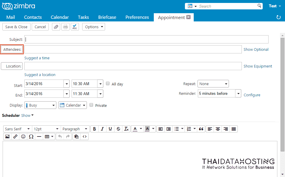Insert an image in the editor

[7, 136]
